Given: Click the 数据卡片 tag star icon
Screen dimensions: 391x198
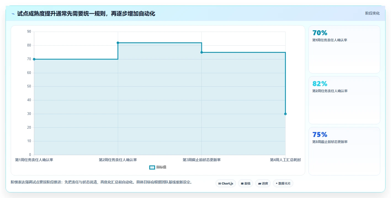Looking at the screenshot, I should point(276,183).
